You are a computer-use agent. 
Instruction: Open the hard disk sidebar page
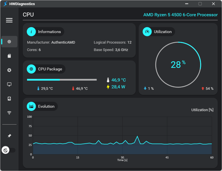[9, 99]
